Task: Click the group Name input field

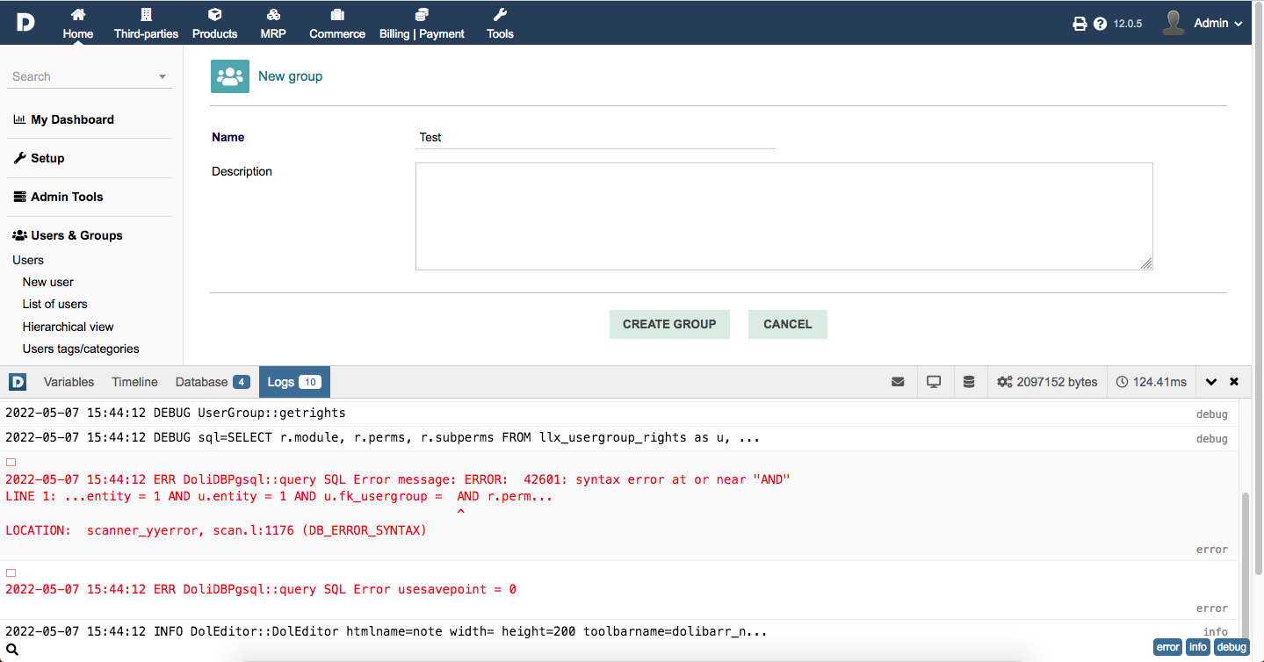Action: pyautogui.click(x=596, y=138)
